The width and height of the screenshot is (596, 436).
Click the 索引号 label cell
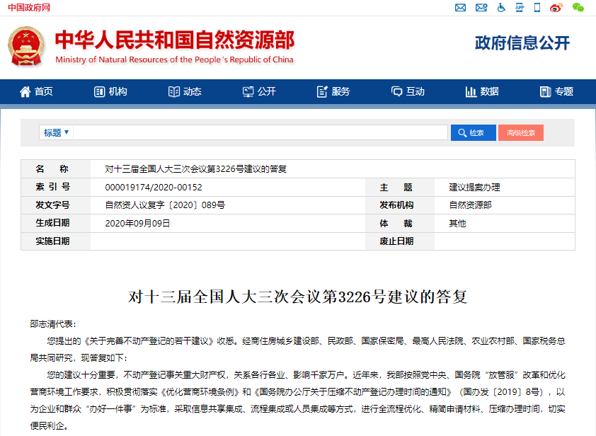tap(56, 187)
